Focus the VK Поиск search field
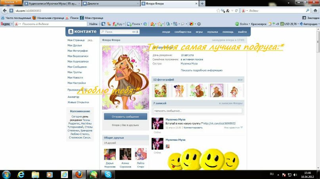The width and height of the screenshot is (320, 179). (120, 32)
